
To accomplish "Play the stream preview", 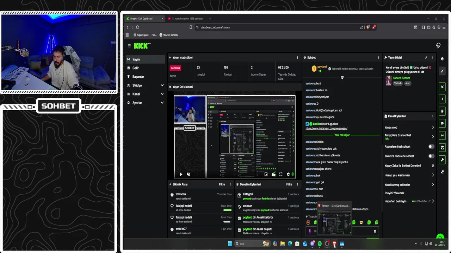I will pos(181,174).
